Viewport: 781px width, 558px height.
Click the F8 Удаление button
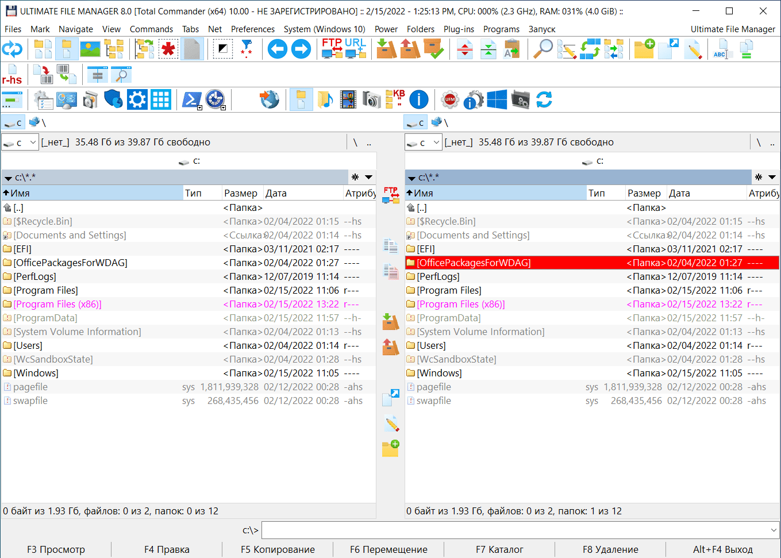(610, 549)
